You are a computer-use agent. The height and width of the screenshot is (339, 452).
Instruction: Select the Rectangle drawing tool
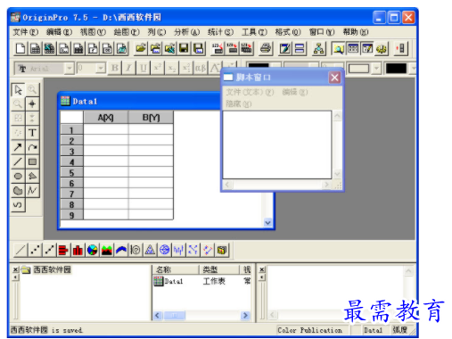32,161
